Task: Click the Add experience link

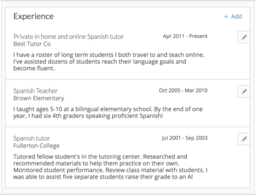Action: pyautogui.click(x=233, y=17)
